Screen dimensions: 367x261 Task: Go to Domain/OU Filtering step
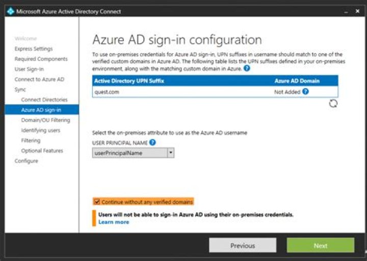click(x=45, y=120)
